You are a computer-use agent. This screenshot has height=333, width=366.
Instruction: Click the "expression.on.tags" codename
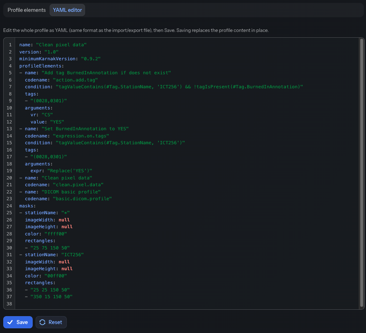pyautogui.click(x=81, y=136)
